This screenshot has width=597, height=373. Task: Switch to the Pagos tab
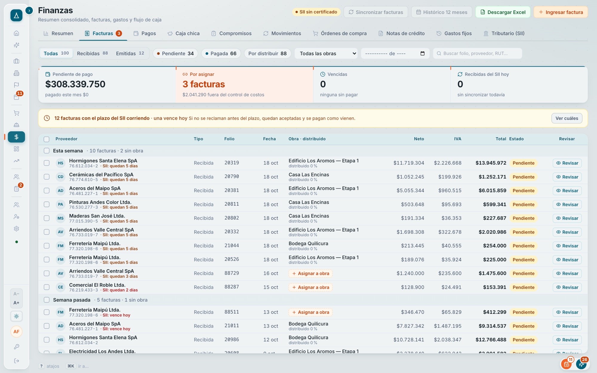pyautogui.click(x=145, y=33)
